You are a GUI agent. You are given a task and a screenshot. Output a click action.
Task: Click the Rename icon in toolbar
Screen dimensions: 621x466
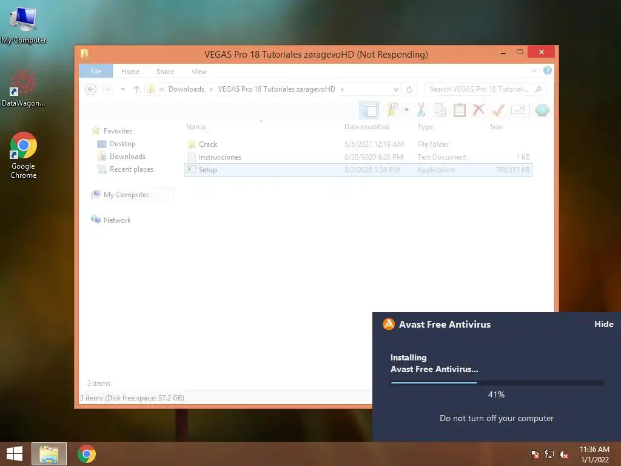[518, 110]
